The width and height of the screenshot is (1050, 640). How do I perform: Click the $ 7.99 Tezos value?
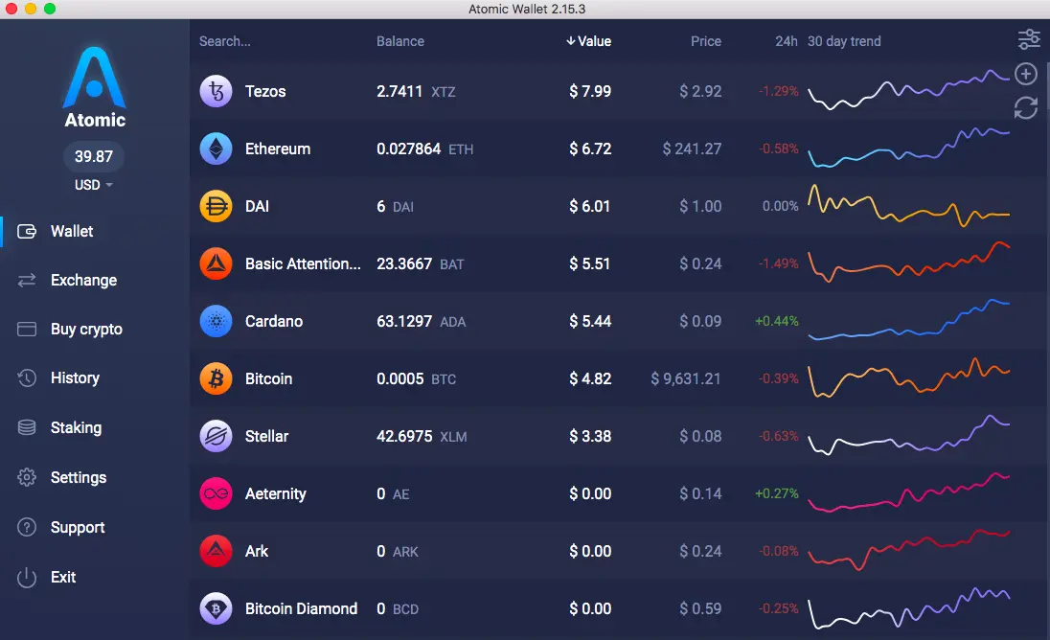(x=590, y=91)
